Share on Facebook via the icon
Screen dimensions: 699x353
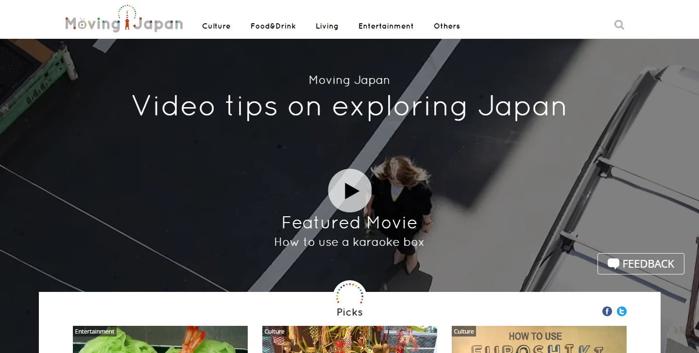pos(607,311)
